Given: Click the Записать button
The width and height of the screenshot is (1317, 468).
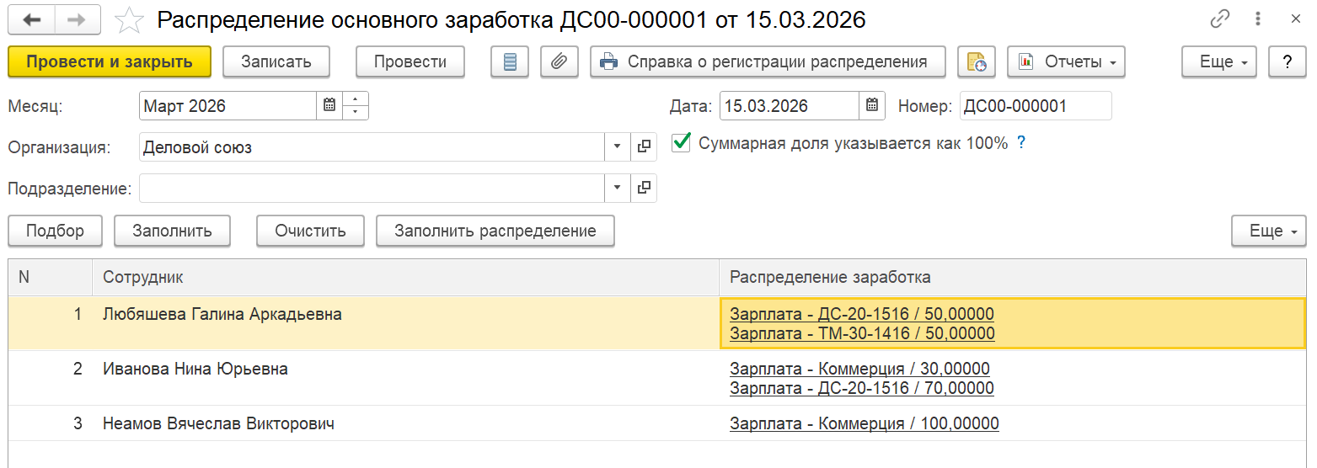Looking at the screenshot, I should (x=276, y=61).
